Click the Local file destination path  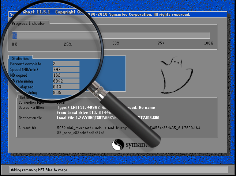tap(108, 118)
